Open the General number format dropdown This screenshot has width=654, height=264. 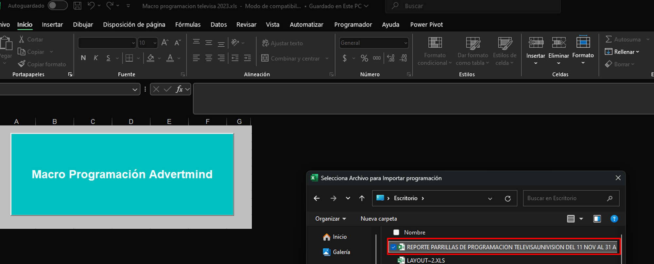(x=405, y=43)
